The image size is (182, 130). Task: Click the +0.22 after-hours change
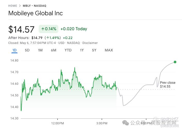[68, 38]
